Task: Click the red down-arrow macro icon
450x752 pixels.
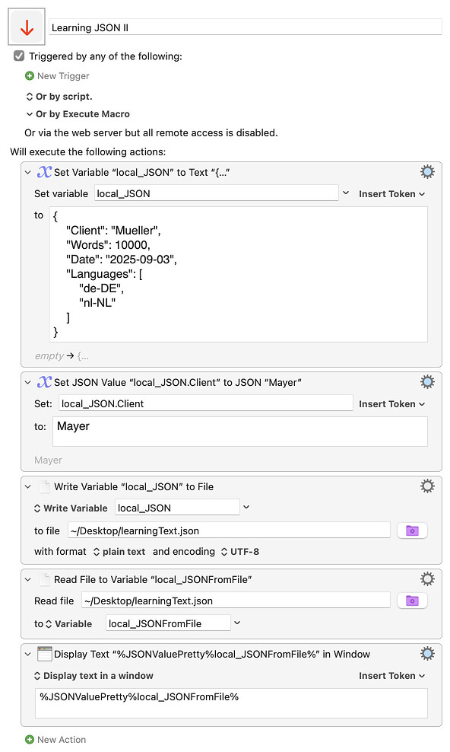Action: point(27,27)
